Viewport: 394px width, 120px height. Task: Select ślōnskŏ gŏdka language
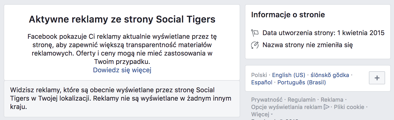(x=330, y=75)
